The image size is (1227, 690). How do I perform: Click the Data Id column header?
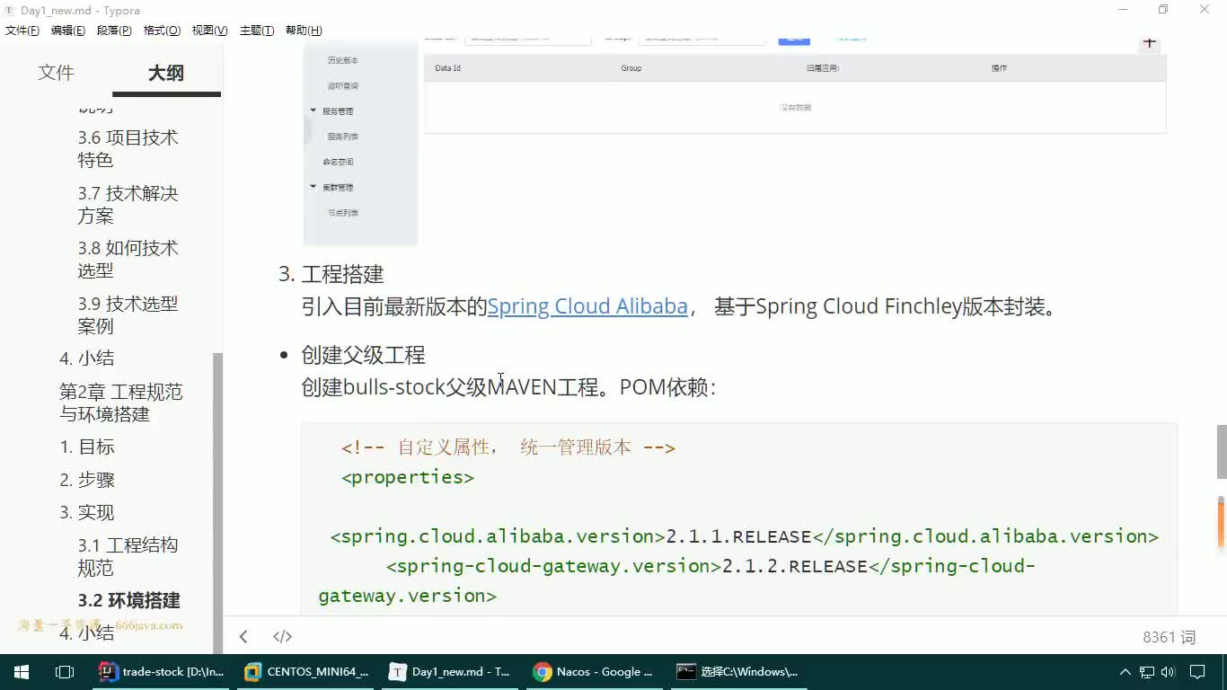click(x=447, y=68)
